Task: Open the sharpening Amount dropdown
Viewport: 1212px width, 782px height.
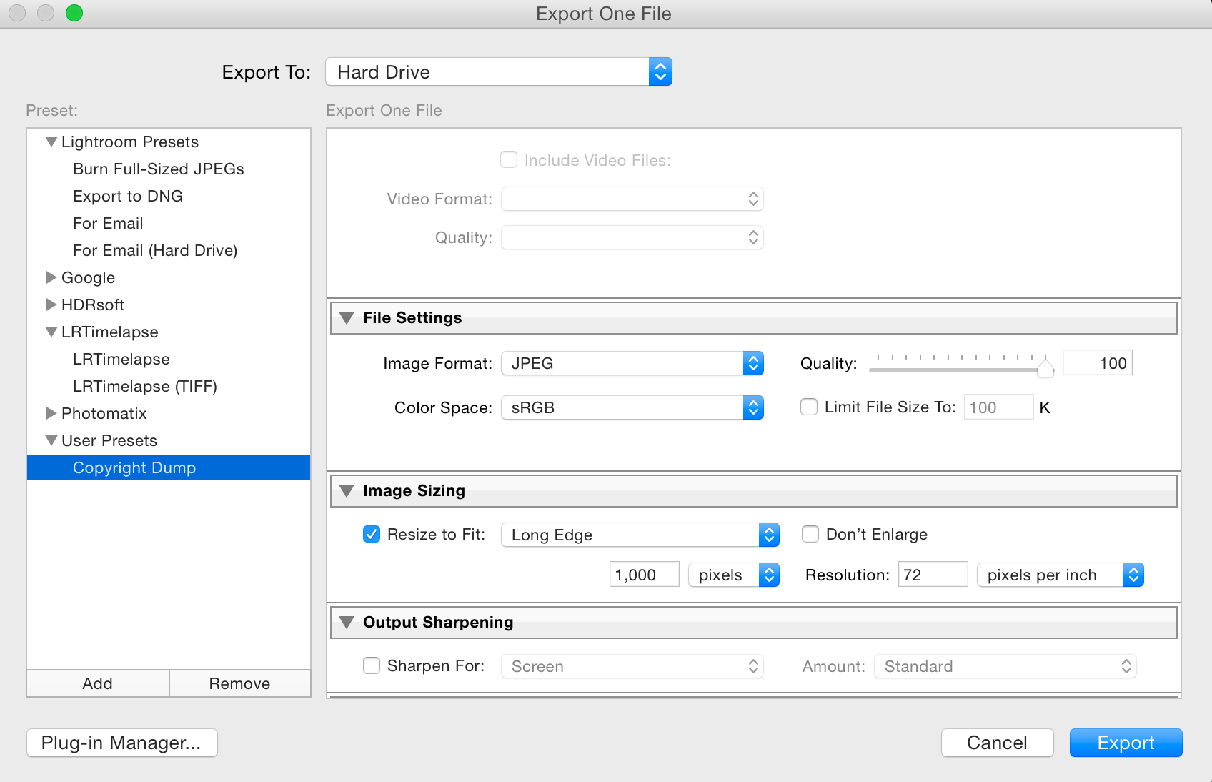Action: [1005, 666]
